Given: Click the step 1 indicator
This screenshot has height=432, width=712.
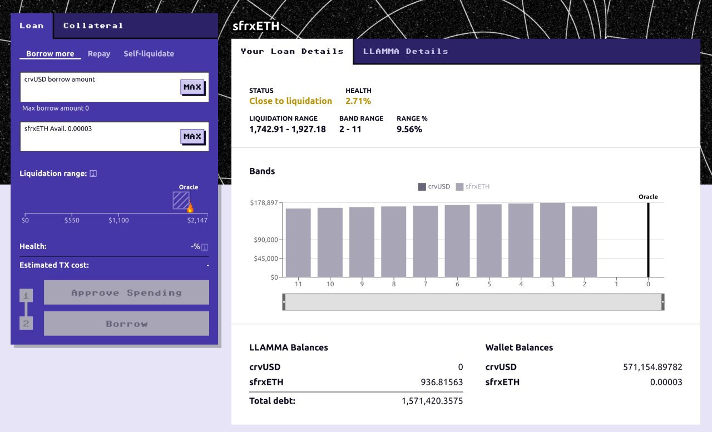Looking at the screenshot, I should pyautogui.click(x=26, y=295).
